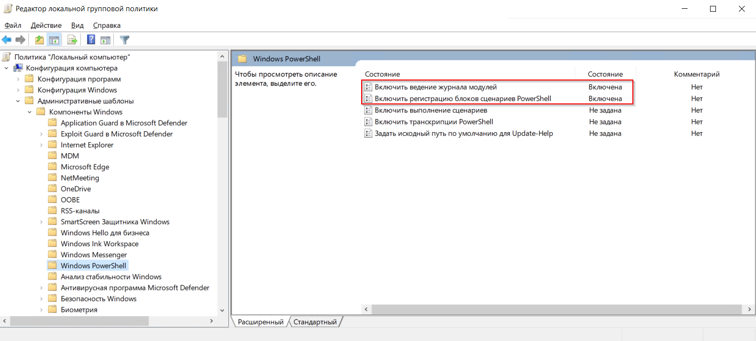
Task: Click the tree pane scroll down arrow
Action: pos(222,310)
